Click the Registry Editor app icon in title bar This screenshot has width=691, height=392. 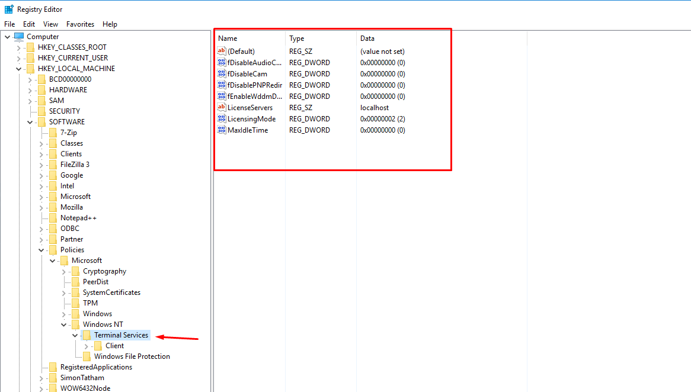click(x=9, y=9)
